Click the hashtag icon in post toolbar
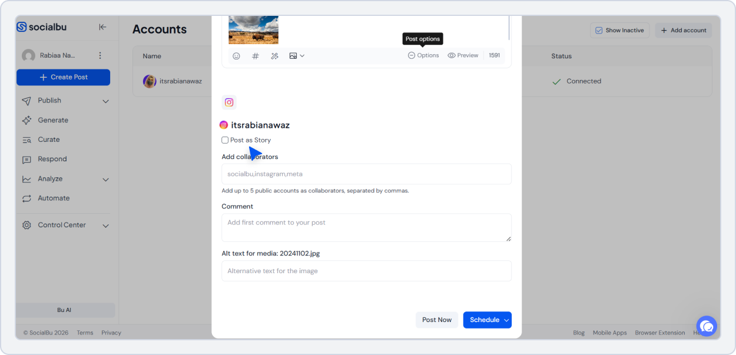Viewport: 736px width, 355px height. (256, 56)
